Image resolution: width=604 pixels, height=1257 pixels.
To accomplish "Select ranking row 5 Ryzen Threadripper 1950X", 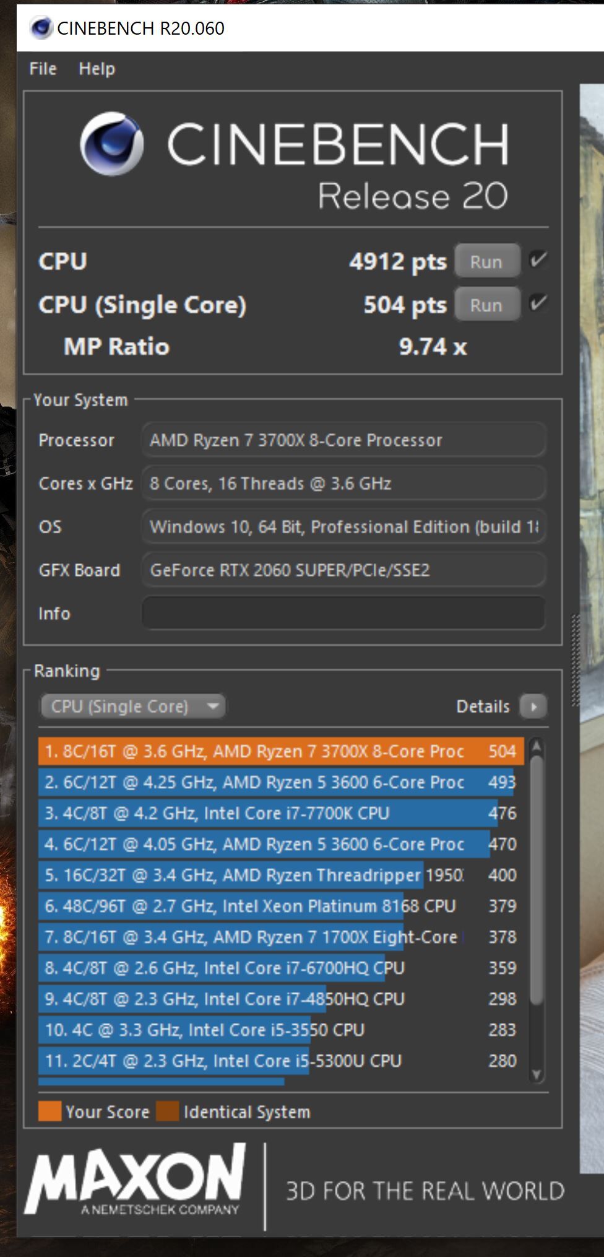I will (x=281, y=875).
